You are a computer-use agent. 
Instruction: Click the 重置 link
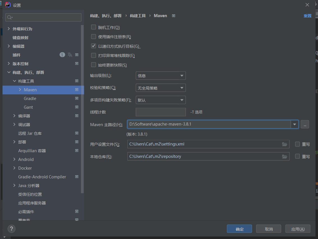(307, 16)
